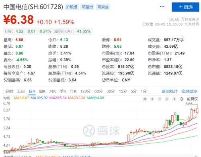Select the 5分 chart tab
Image resolution: width=201 pixels, height=157 pixels.
pyautogui.click(x=134, y=91)
